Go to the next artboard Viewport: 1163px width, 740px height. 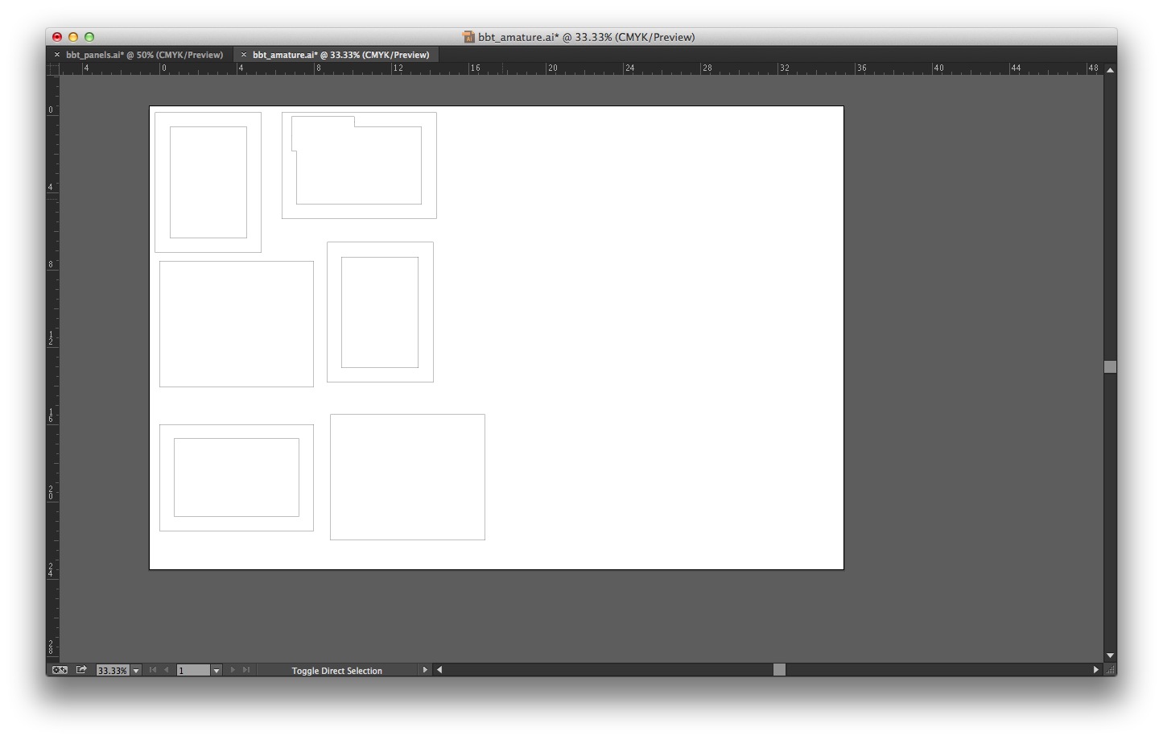pyautogui.click(x=233, y=670)
